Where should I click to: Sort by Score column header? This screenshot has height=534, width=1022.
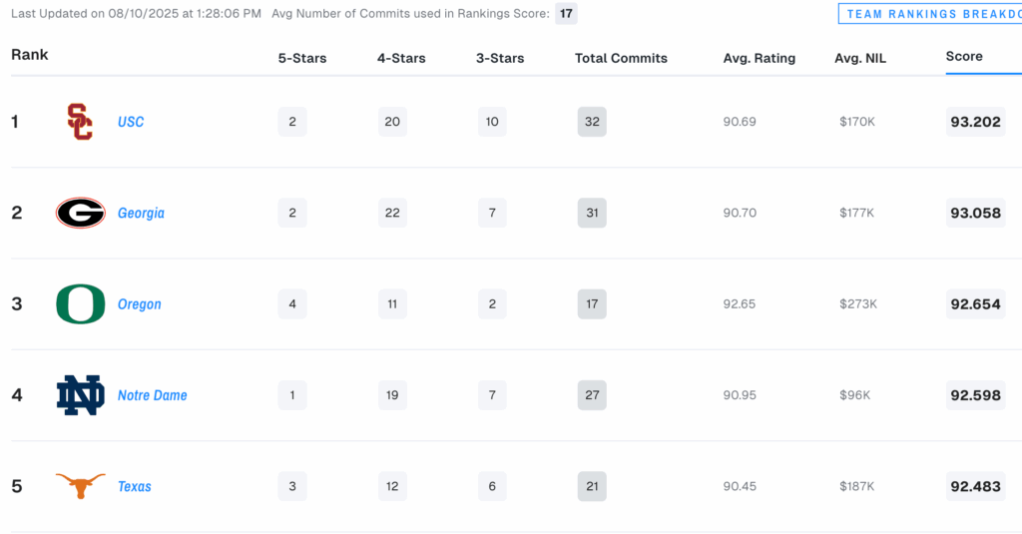click(x=964, y=56)
